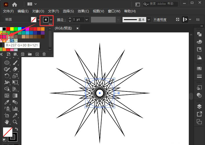
Task: Open Show Swatch Kinds menu
Action: [15, 54]
